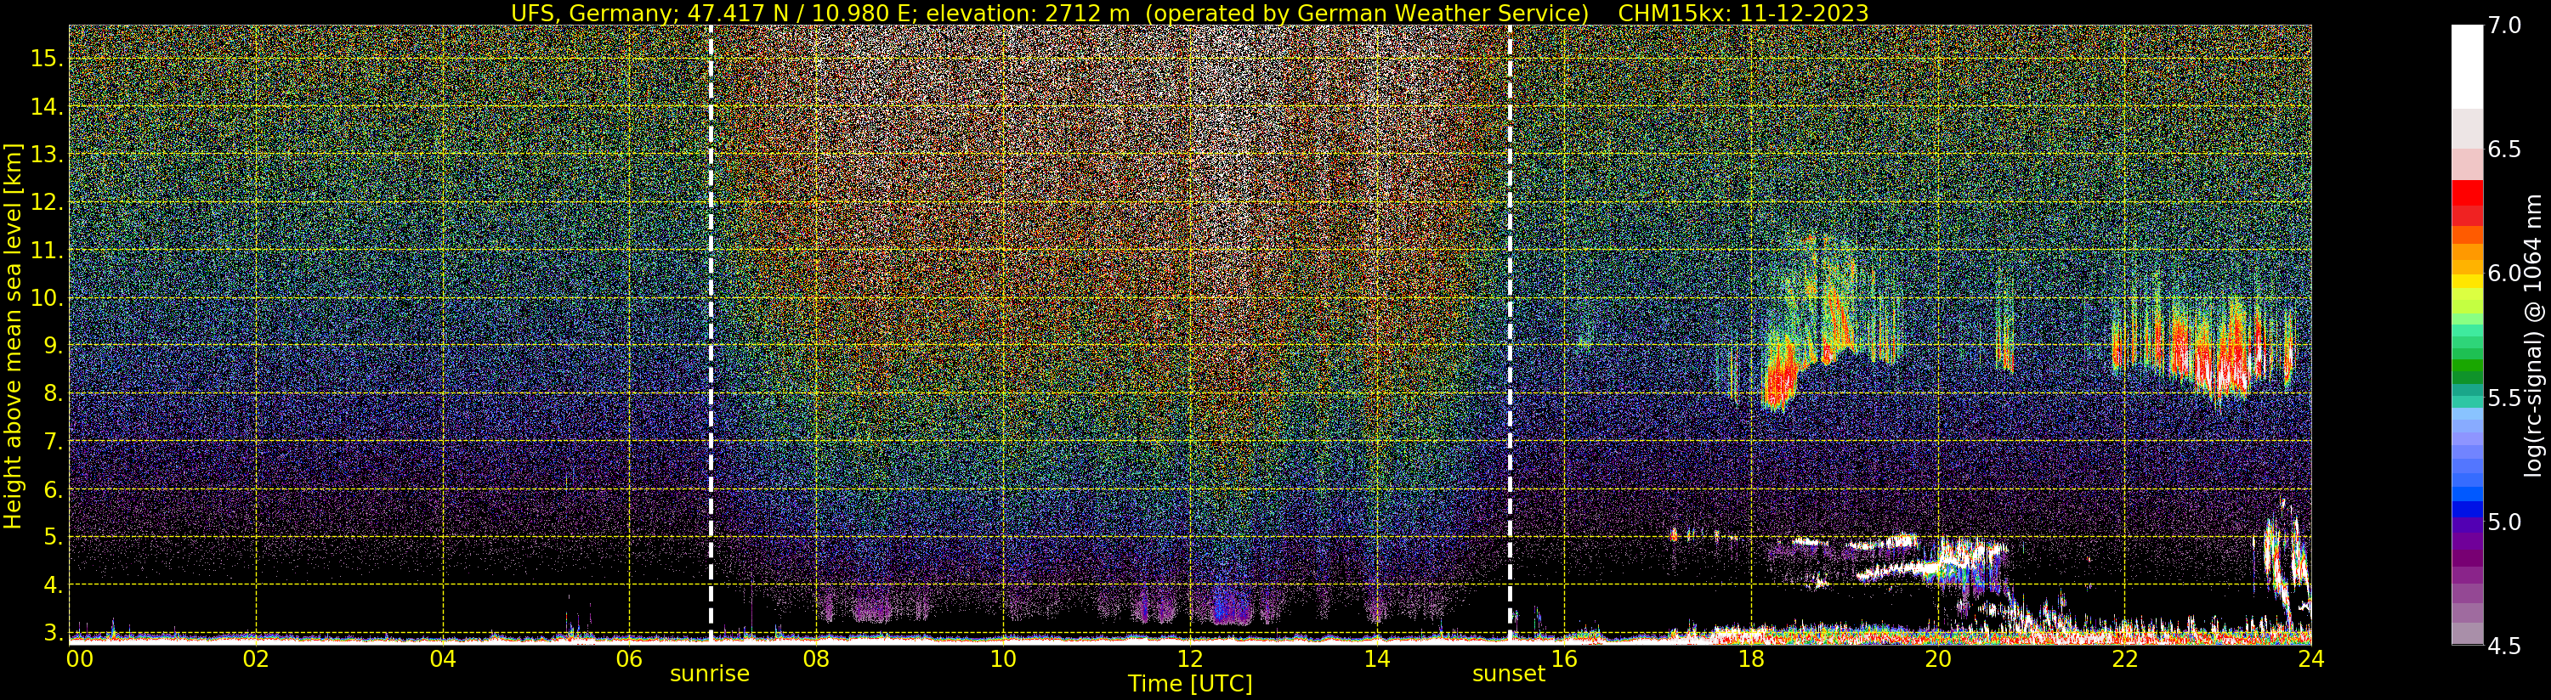Click the '8.' height tick label
2551x700 pixels.
(54, 394)
